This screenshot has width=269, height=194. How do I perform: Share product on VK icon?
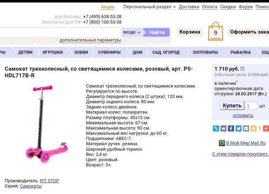point(223,128)
